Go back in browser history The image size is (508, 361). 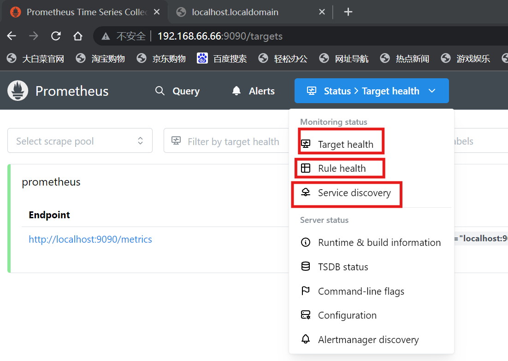tap(12, 36)
